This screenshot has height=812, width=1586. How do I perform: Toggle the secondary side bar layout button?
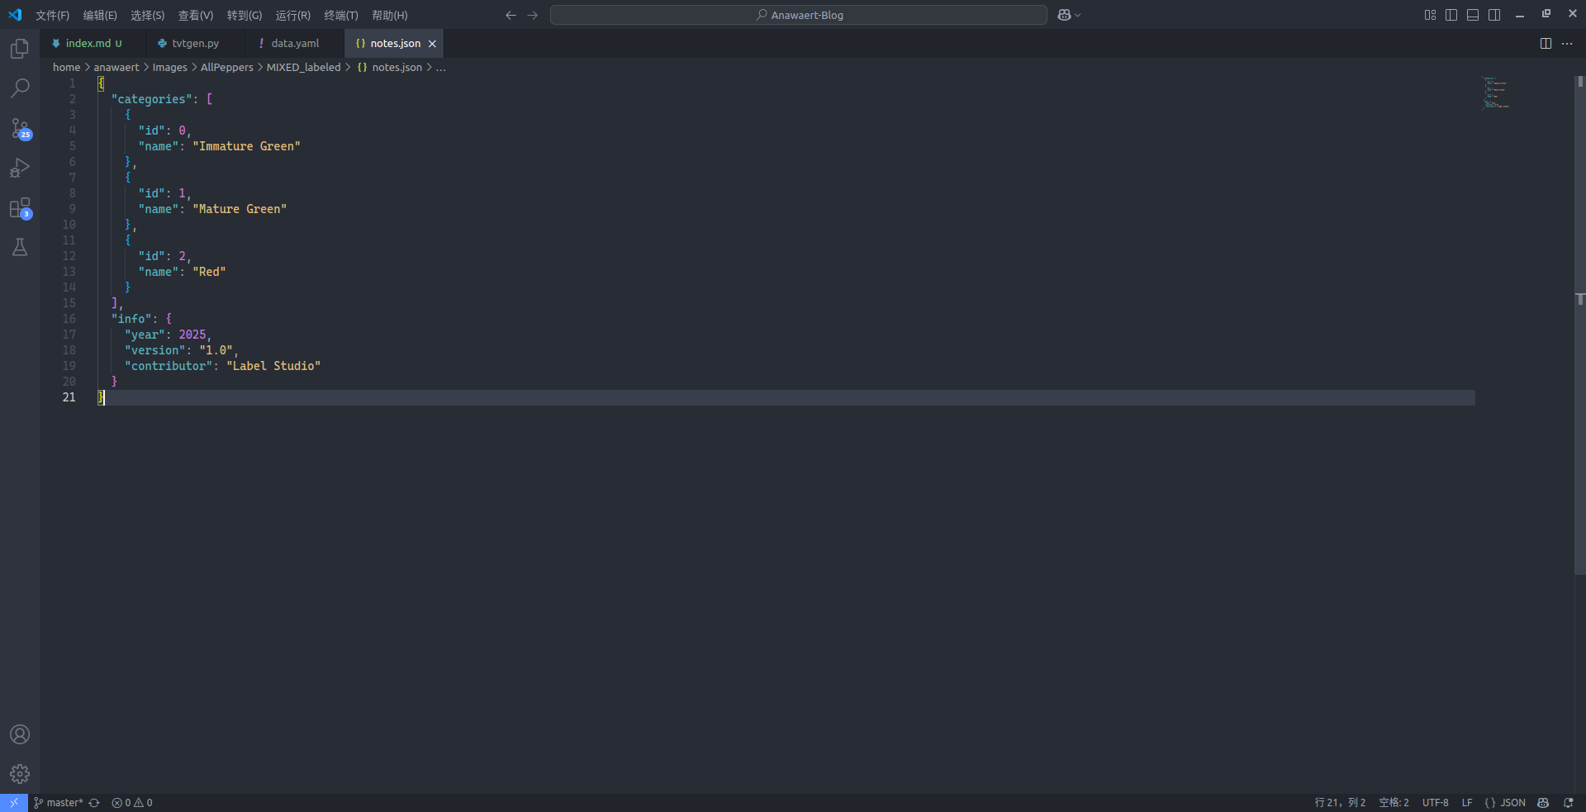click(x=1494, y=15)
